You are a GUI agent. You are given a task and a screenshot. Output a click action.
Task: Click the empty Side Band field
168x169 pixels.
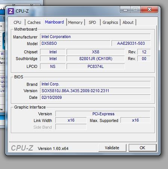click(71, 127)
